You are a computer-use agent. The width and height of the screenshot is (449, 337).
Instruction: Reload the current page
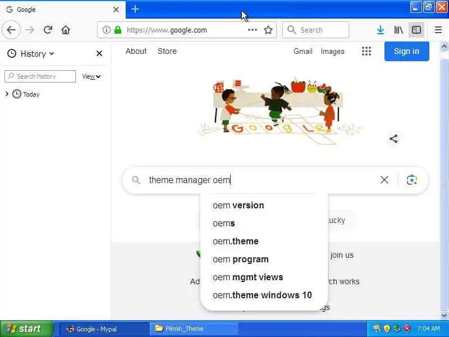coord(48,30)
